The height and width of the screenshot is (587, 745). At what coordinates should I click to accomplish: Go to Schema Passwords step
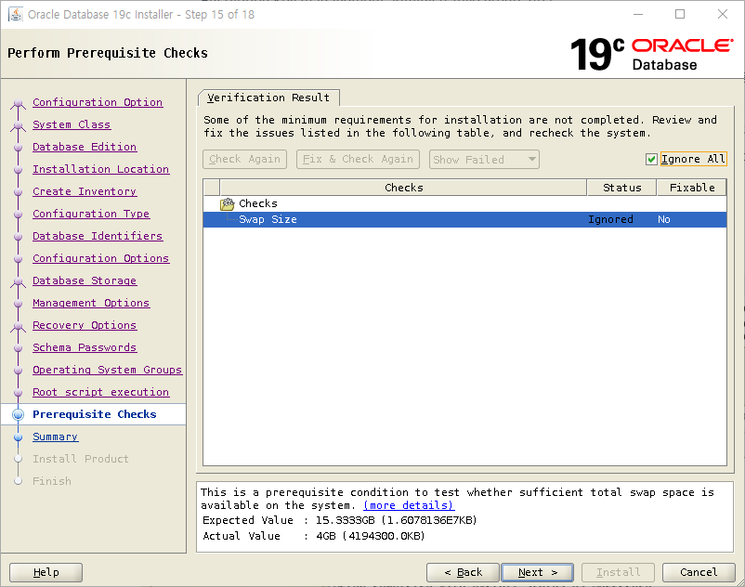click(85, 347)
